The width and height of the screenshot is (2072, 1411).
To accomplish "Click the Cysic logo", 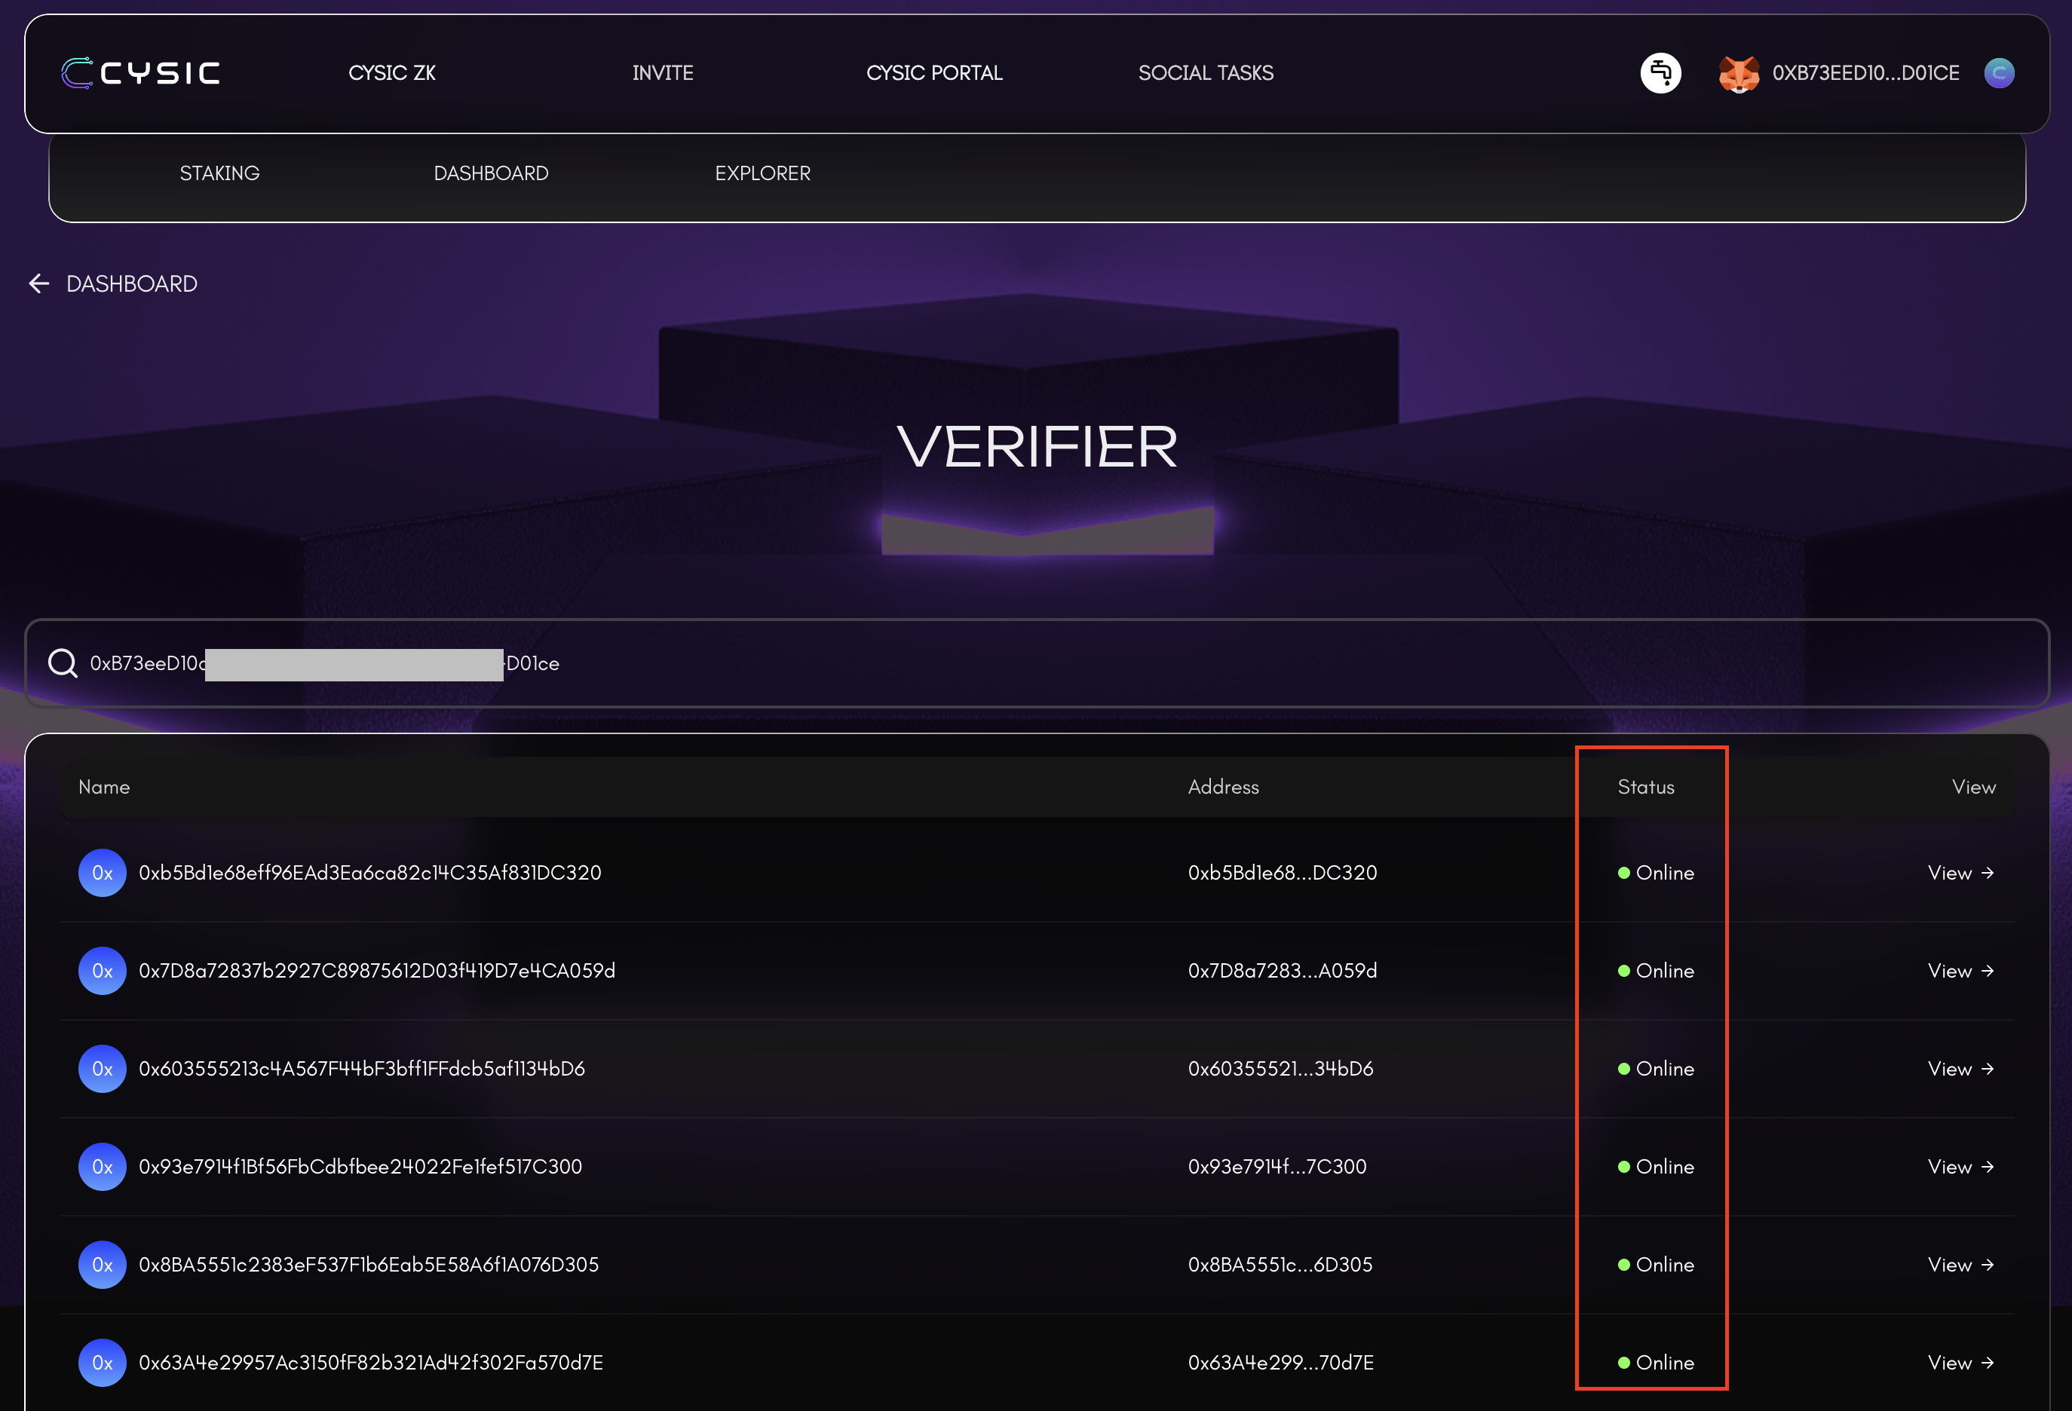I will coord(140,73).
